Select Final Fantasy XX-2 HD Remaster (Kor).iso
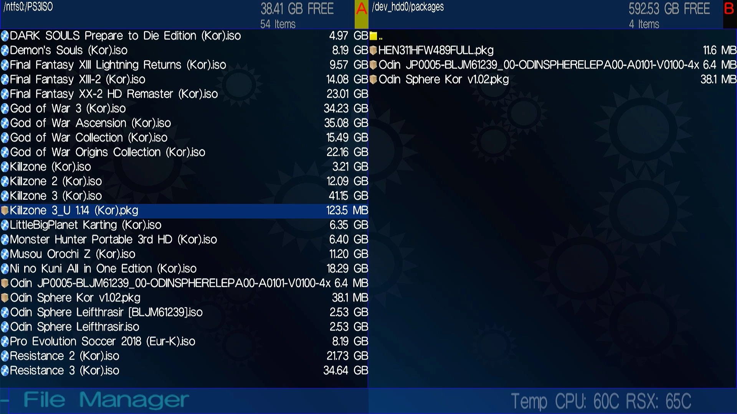Screen dimensions: 737x414 114,94
